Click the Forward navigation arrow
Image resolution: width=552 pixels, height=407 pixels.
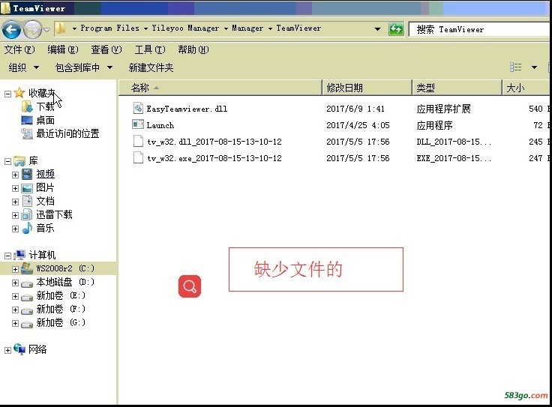point(32,29)
